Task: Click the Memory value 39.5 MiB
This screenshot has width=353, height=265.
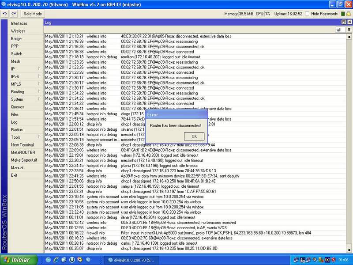Action: click(x=246, y=14)
